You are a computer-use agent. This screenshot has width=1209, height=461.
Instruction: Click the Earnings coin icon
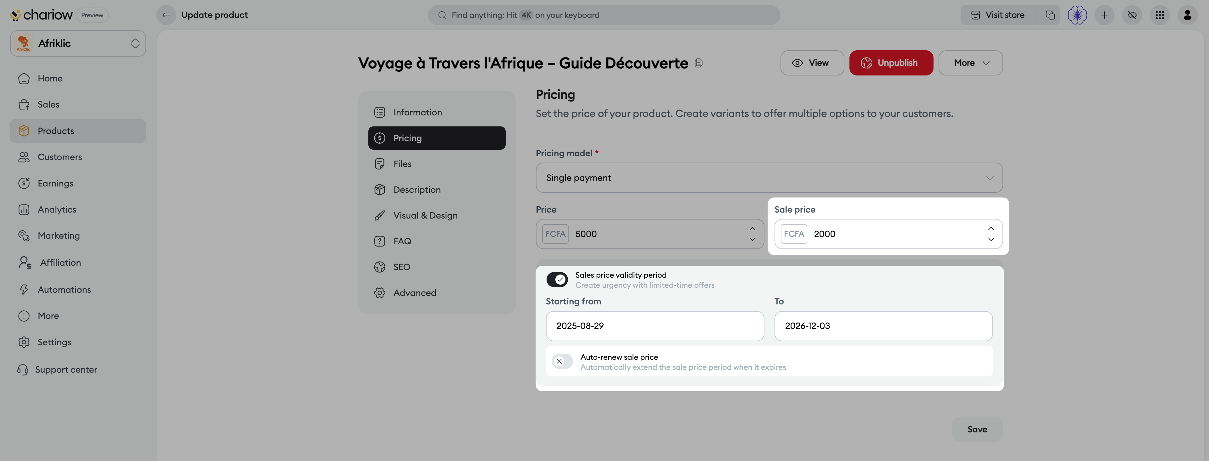tap(24, 183)
